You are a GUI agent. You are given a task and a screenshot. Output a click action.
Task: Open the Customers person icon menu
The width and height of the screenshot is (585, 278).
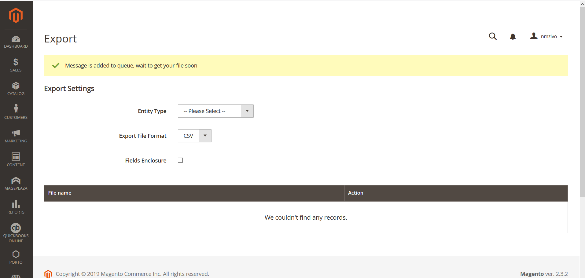16,112
